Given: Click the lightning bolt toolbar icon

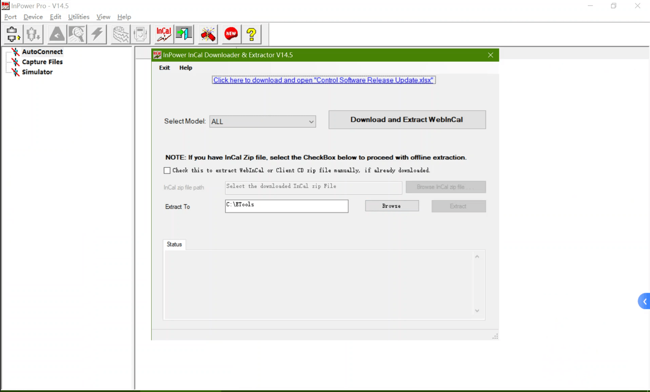Looking at the screenshot, I should 97,34.
